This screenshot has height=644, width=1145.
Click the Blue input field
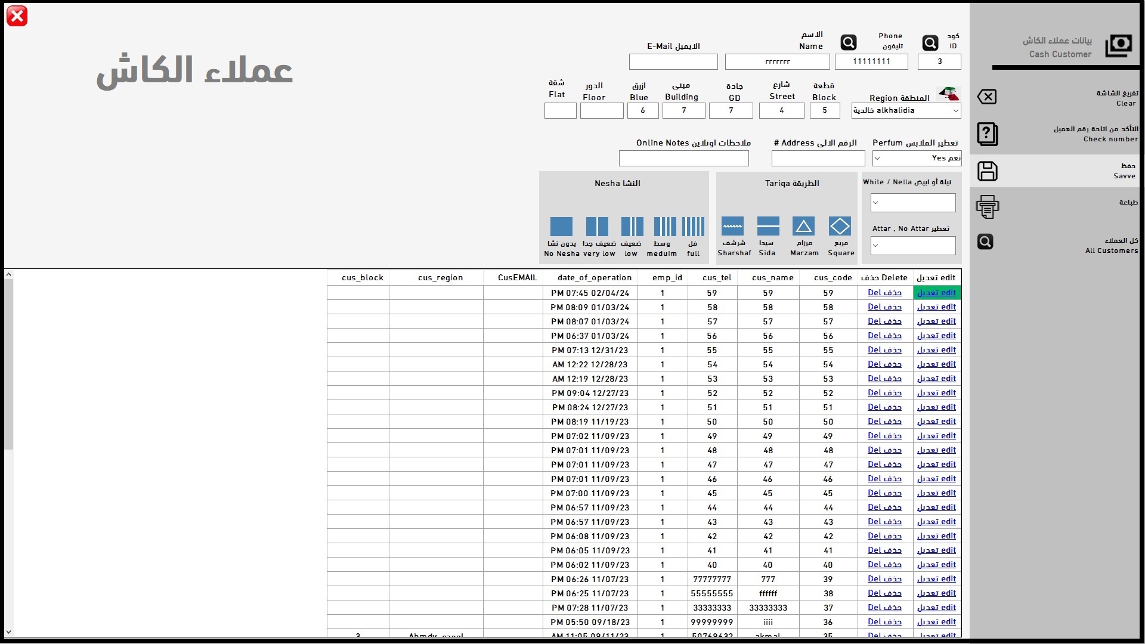pyautogui.click(x=643, y=110)
